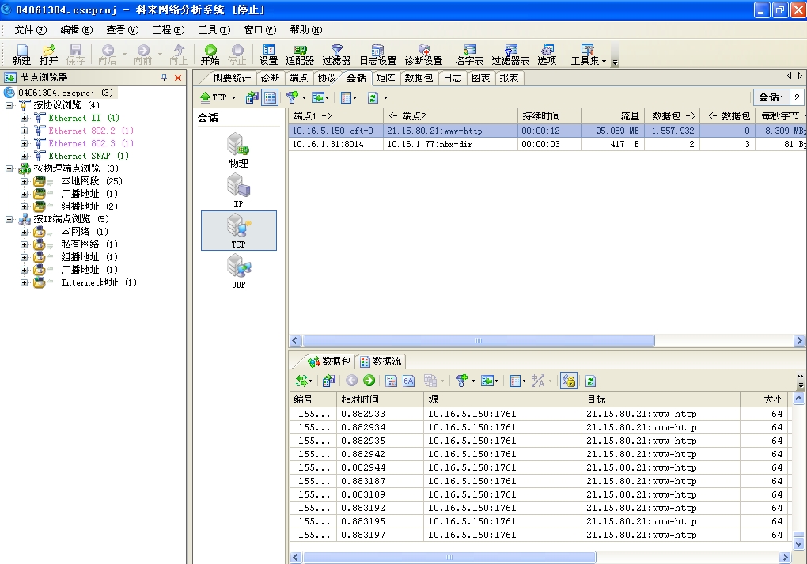Toggle the lock auto-scroll button in packet toolbar
Screen dimensions: 807x564
pyautogui.click(x=568, y=380)
